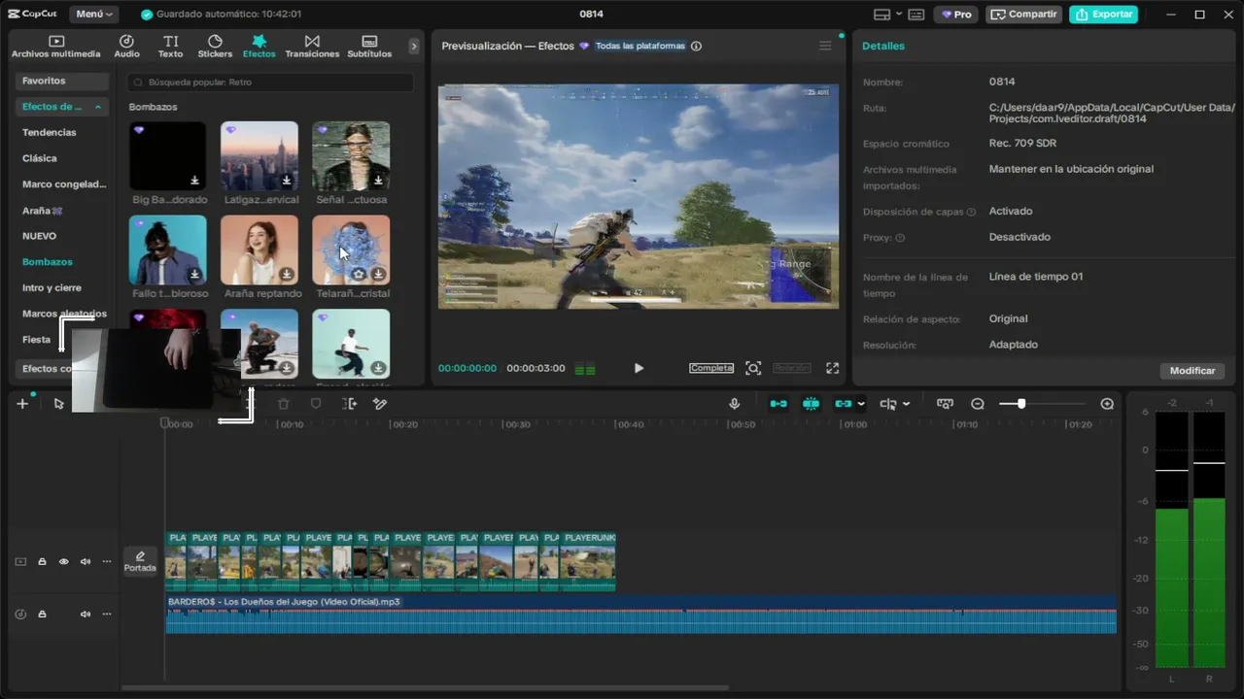
Task: Toggle clip linkage
Action: tap(843, 404)
